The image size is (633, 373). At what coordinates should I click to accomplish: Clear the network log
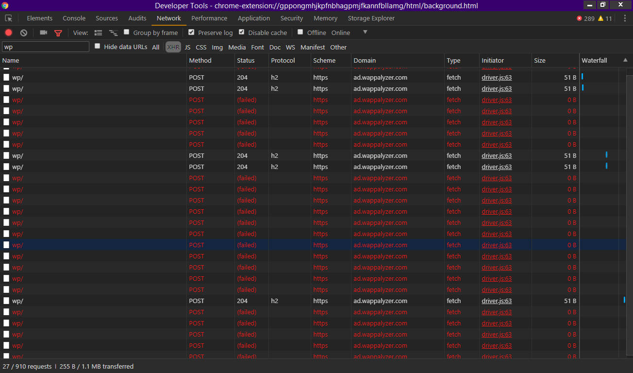[x=24, y=33]
